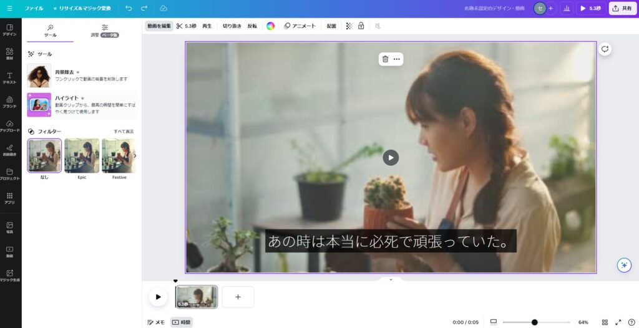Toggle the メモ notes panel
Screen dimensions: 639x328
(x=156, y=322)
